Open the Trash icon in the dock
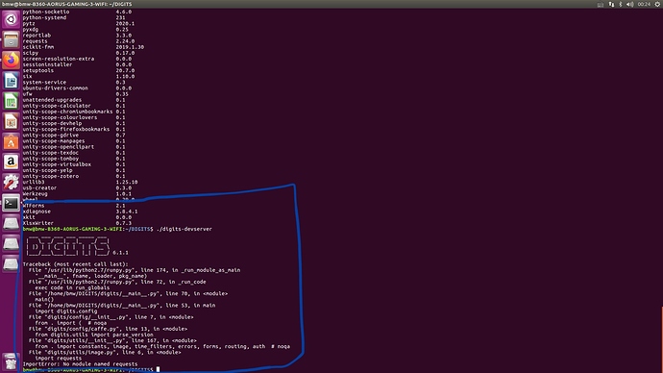Viewport: 663px width, 373px height. pos(11,362)
